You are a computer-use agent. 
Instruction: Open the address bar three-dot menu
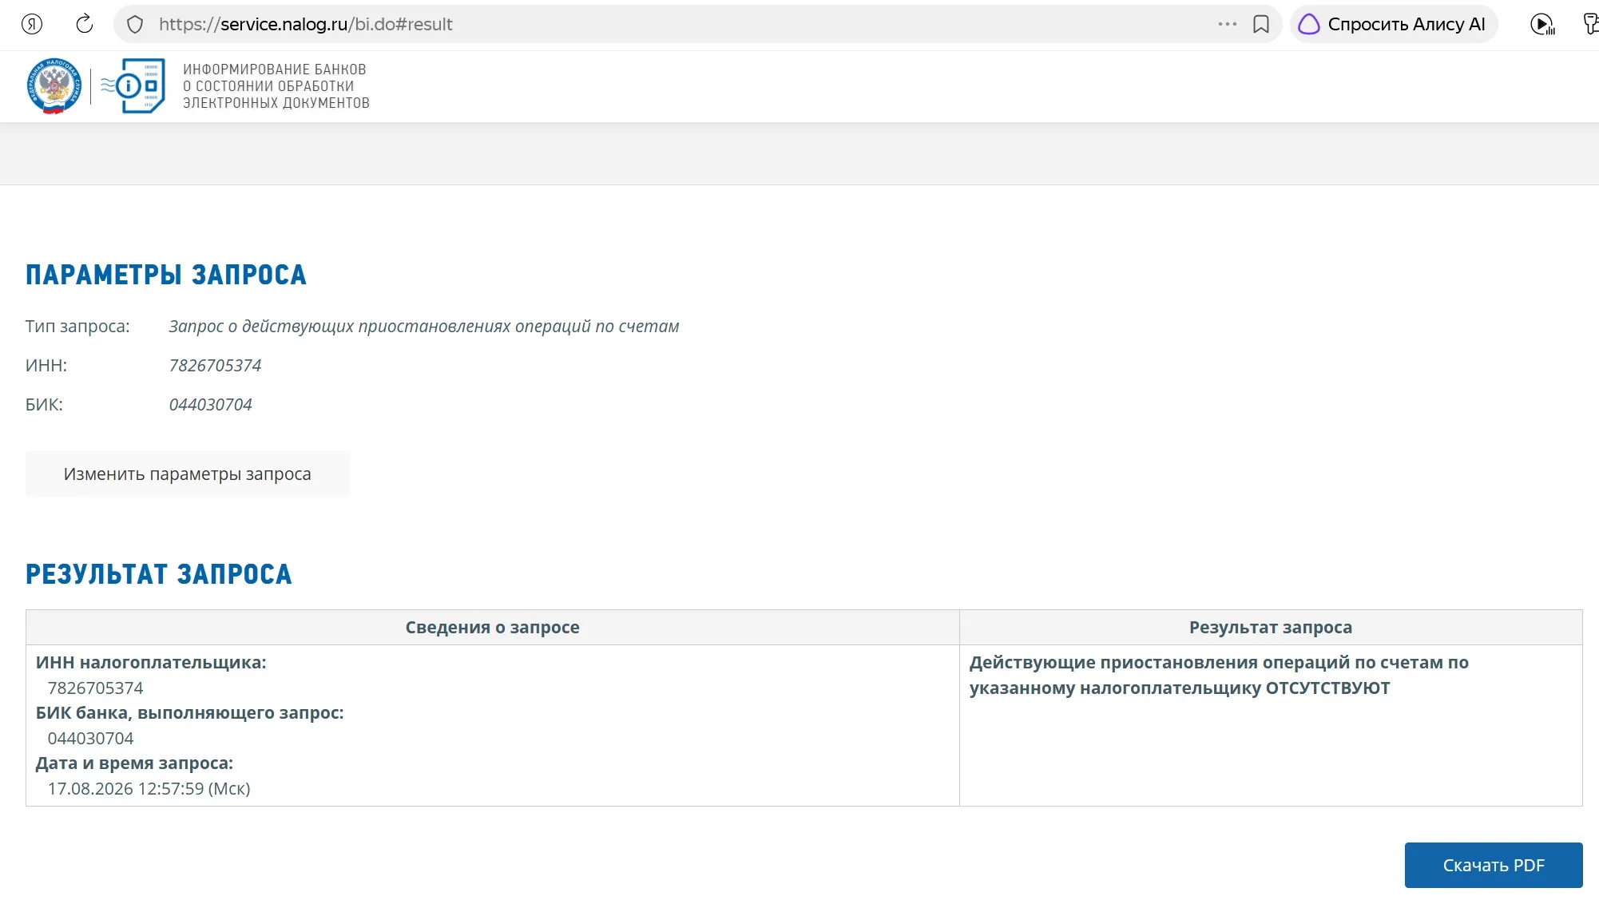point(1227,24)
